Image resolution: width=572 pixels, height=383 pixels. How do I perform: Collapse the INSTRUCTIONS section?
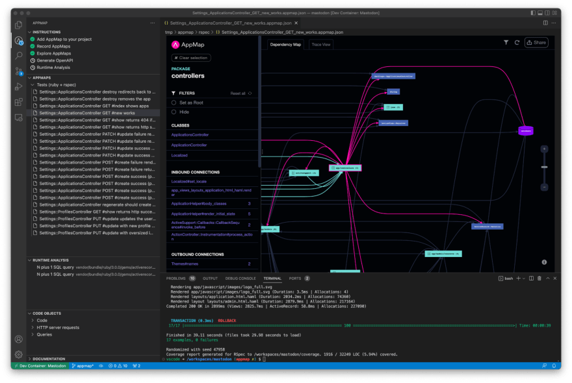47,32
